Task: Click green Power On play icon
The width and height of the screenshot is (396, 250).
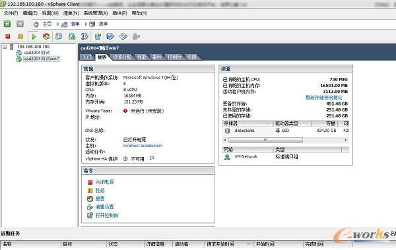Action: (x=34, y=37)
